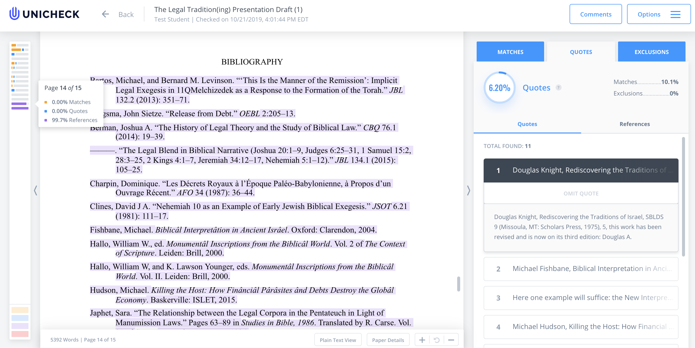The image size is (695, 348).
Task: Go to previous page with left chevron
Action: tap(35, 190)
